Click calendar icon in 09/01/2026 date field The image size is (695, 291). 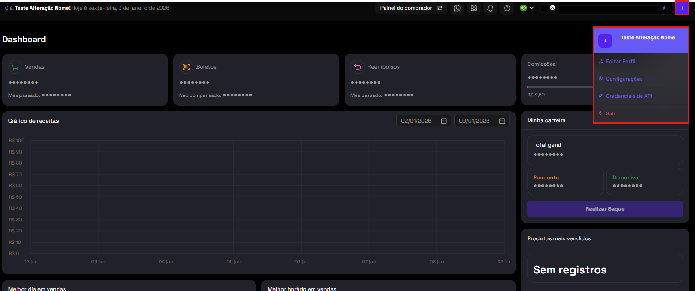(x=503, y=121)
